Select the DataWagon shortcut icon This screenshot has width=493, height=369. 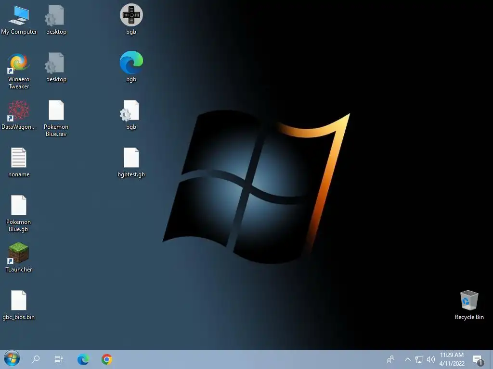19,115
